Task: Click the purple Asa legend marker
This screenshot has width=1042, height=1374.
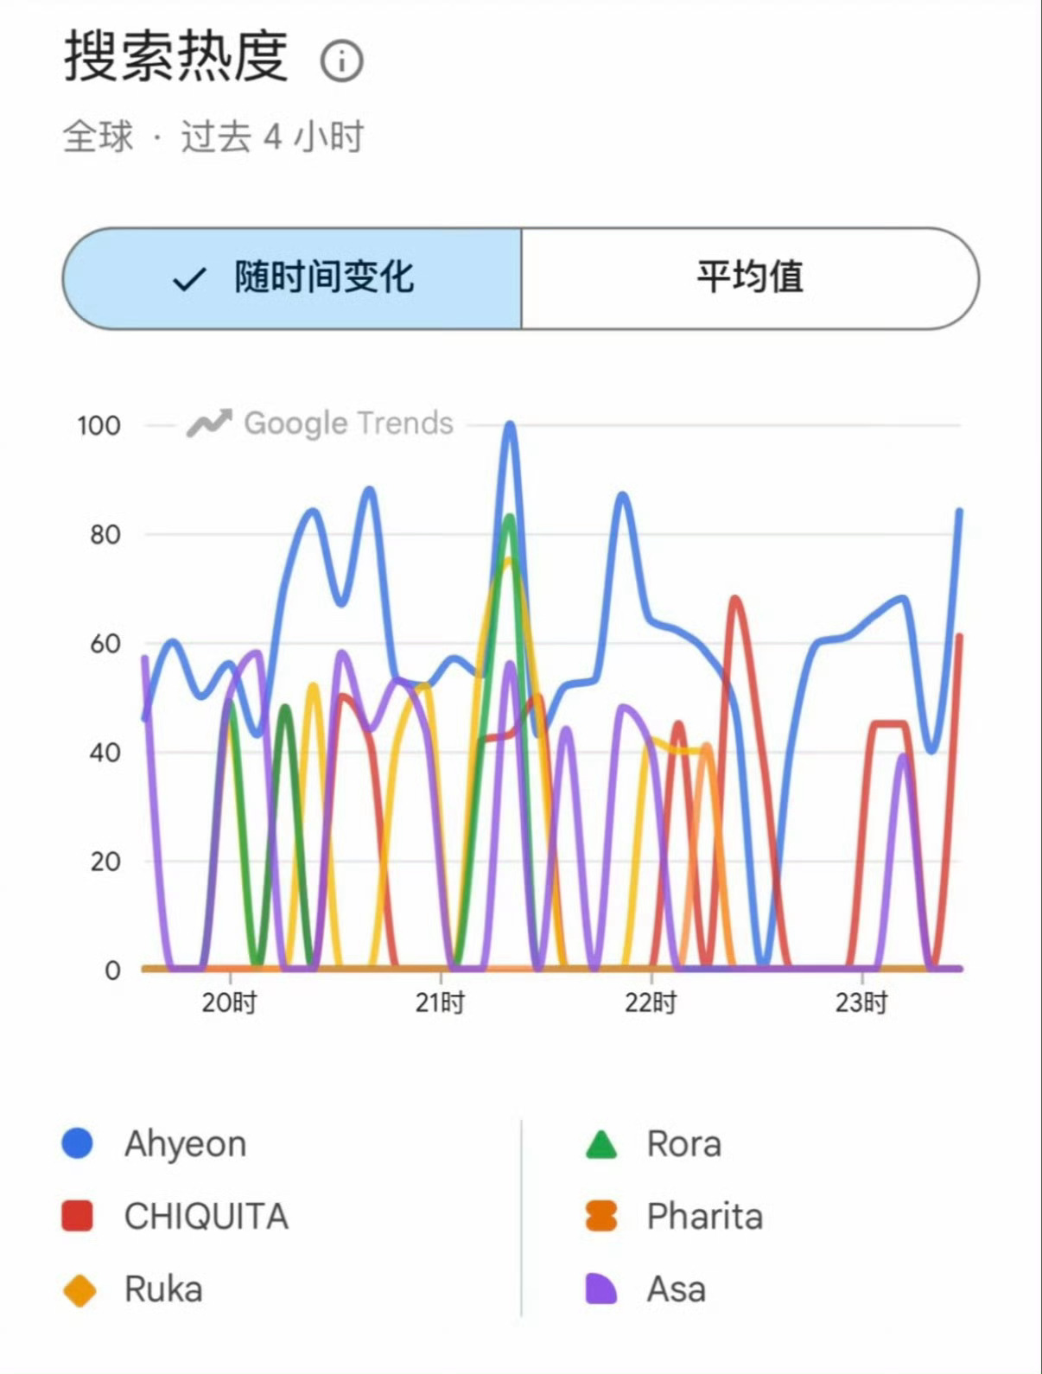Action: [601, 1288]
